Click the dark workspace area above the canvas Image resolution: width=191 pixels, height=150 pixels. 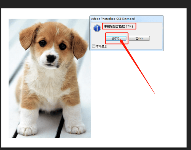(x=95, y=4)
